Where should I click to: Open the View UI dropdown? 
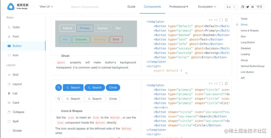pos(46,7)
